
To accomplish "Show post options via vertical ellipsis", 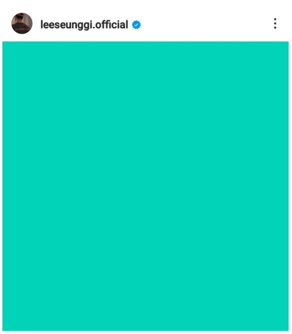I will point(275,23).
